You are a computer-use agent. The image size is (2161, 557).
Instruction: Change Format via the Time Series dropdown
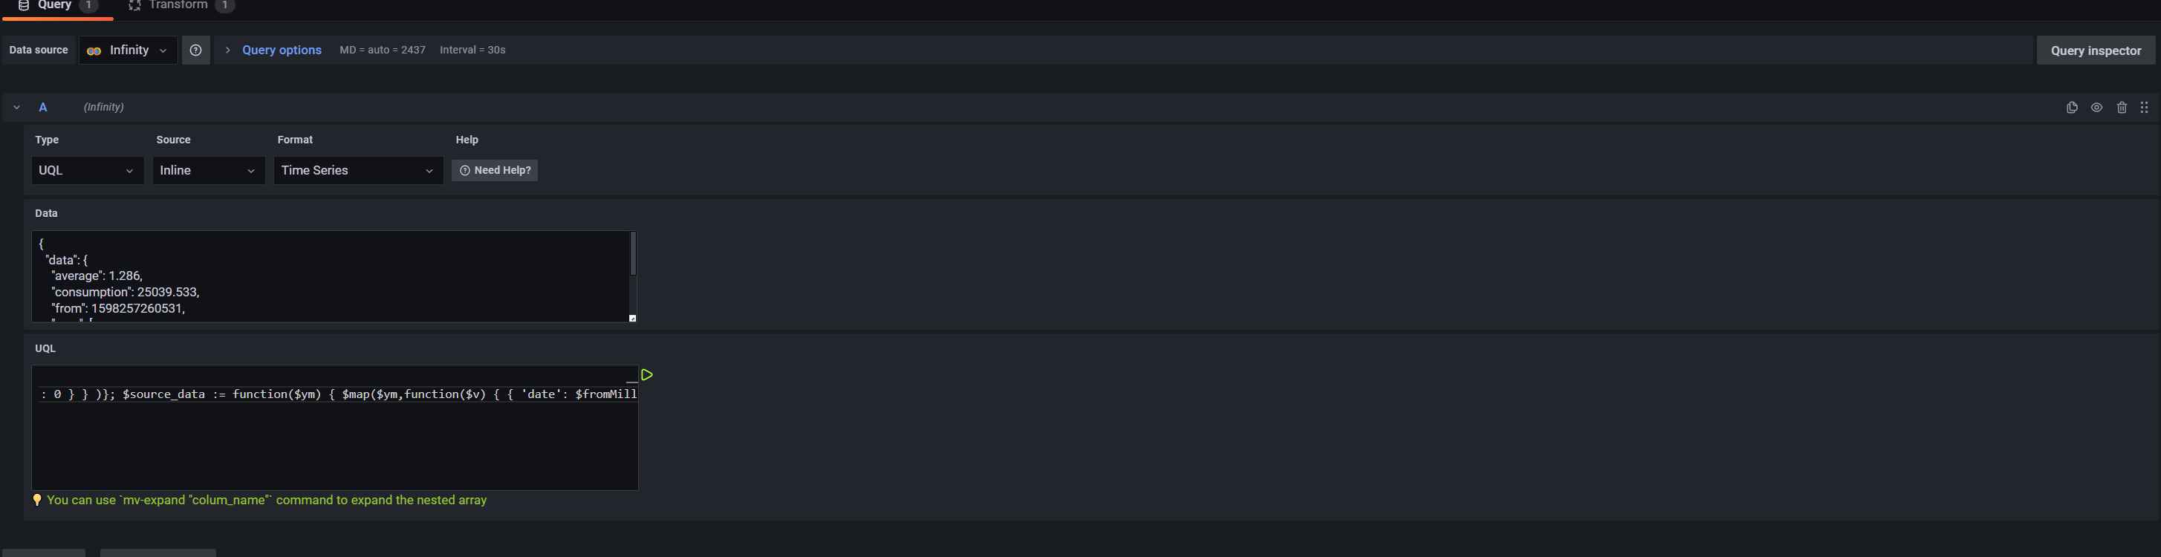pyautogui.click(x=357, y=170)
